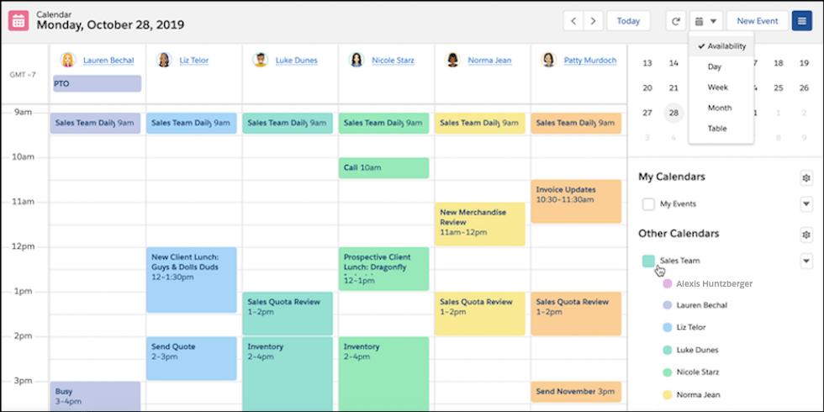Screen dimensions: 824x412
Task: Go to the previous day arrow
Action: [x=573, y=21]
